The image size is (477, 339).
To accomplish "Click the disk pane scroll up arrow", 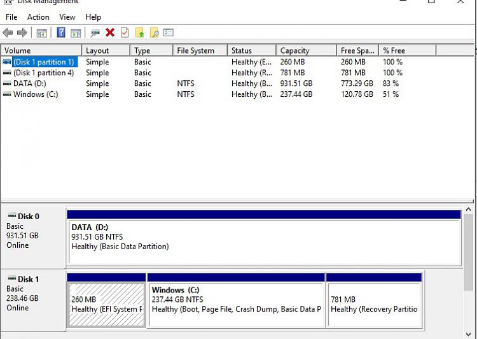I will [469, 210].
